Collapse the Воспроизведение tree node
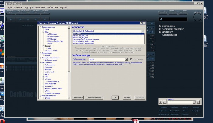 [x=40, y=27]
